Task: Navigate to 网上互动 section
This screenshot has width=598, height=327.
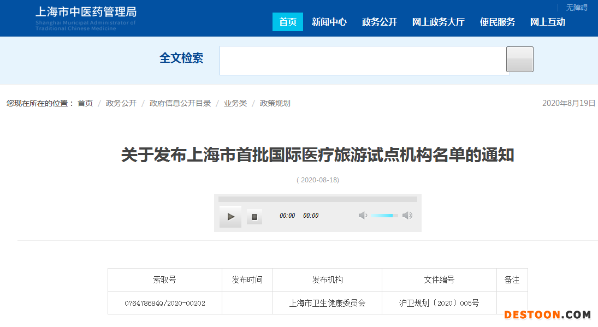Action: (547, 22)
